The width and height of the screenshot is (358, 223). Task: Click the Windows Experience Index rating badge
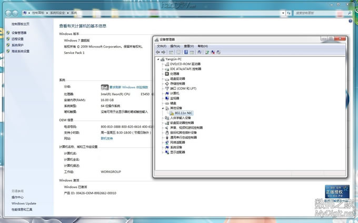coord(105,87)
